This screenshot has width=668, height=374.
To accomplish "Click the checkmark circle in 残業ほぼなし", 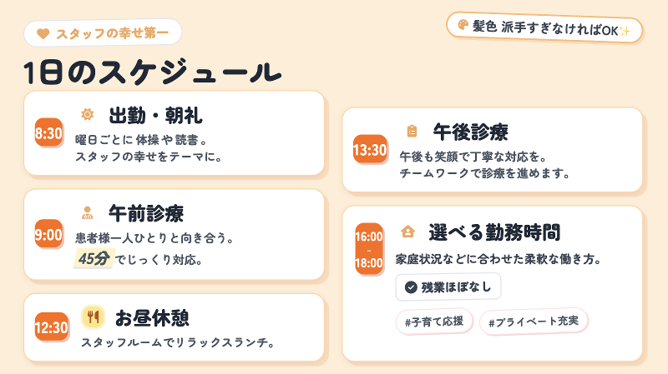I will pos(410,287).
